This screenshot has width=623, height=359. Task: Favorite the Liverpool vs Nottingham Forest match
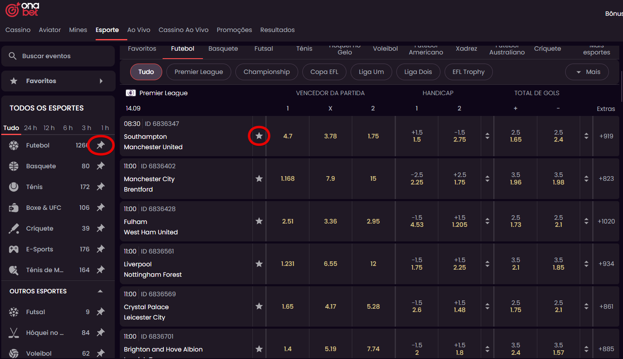point(259,264)
